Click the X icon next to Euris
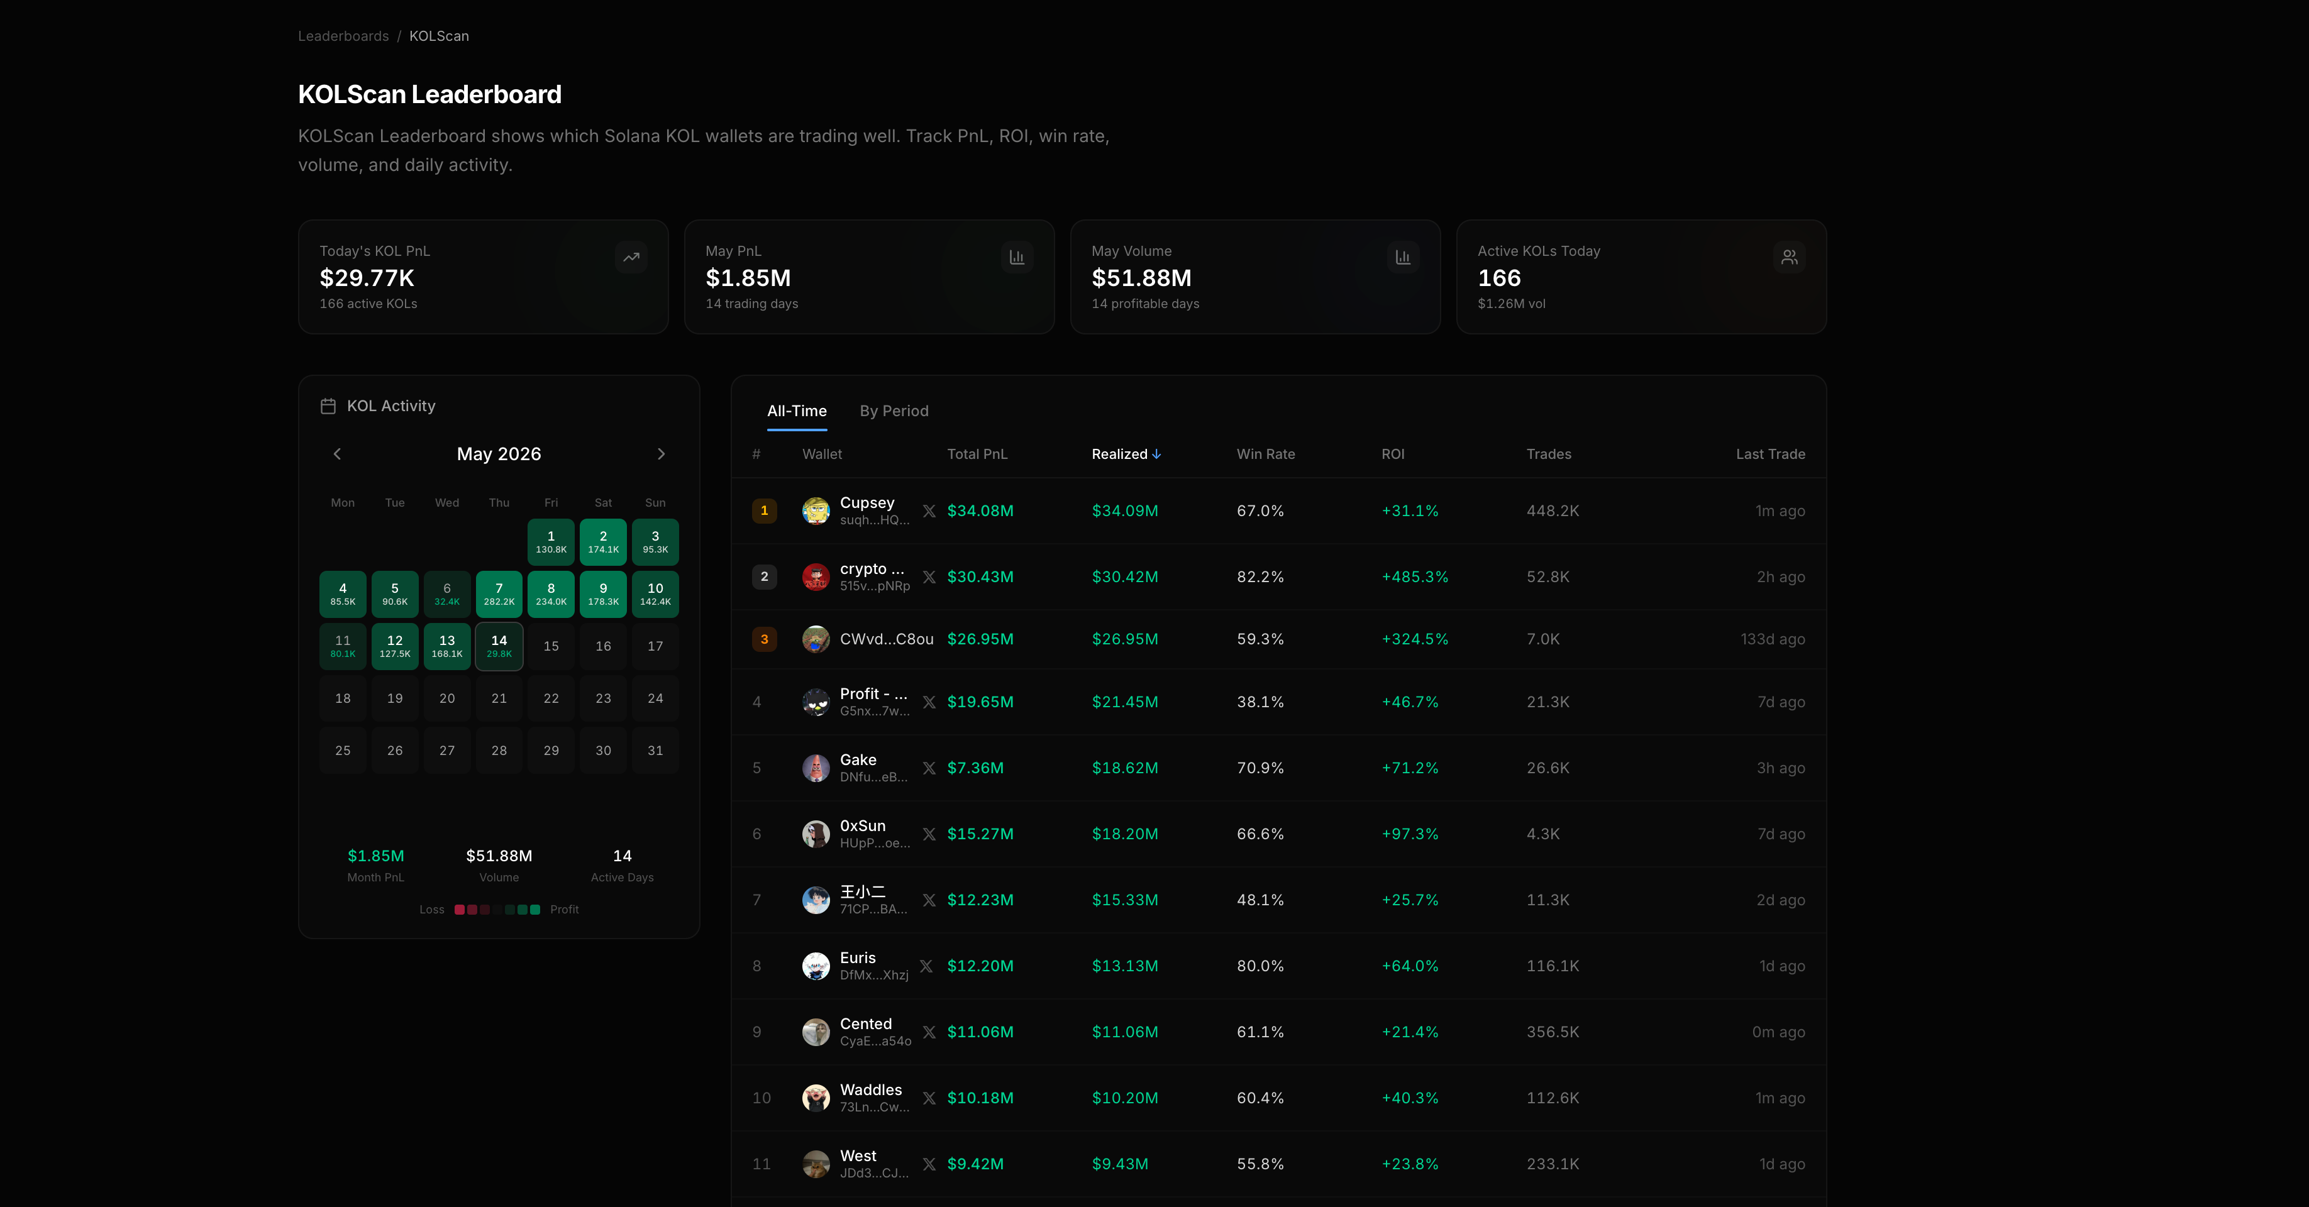 pos(926,966)
